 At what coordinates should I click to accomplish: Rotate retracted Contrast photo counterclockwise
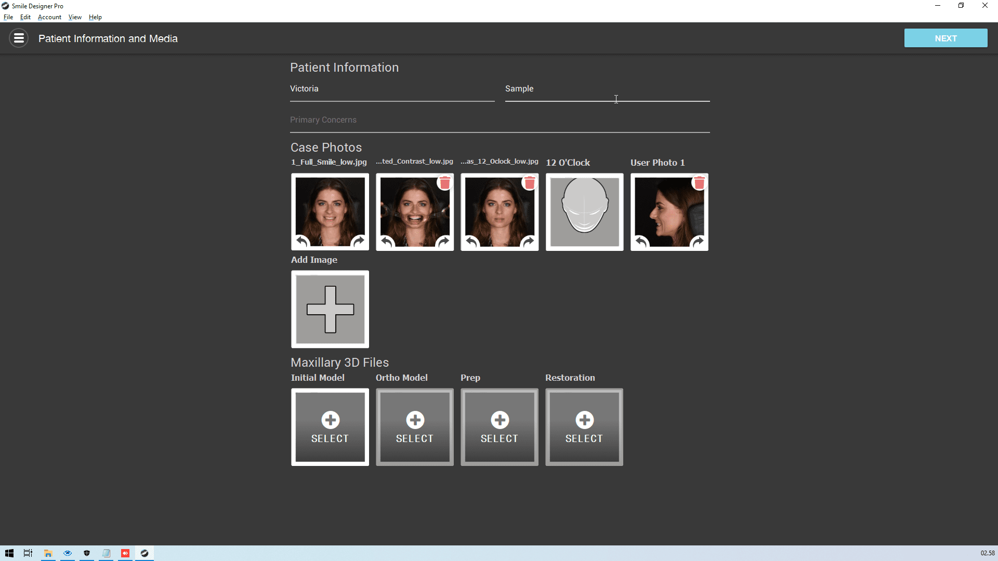387,242
